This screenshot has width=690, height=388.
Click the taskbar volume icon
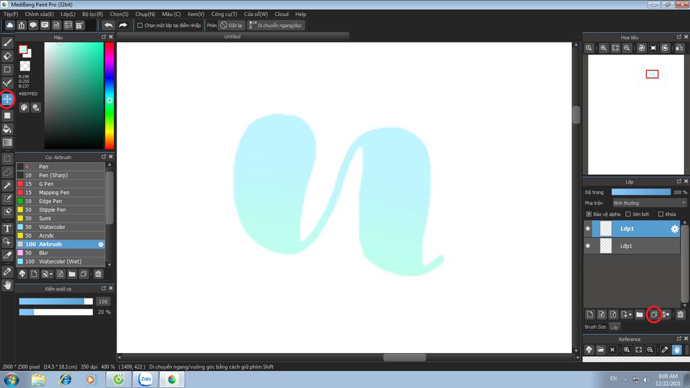(x=646, y=380)
